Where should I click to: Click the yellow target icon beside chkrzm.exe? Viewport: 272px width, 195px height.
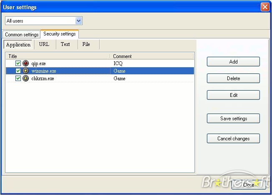point(26,79)
